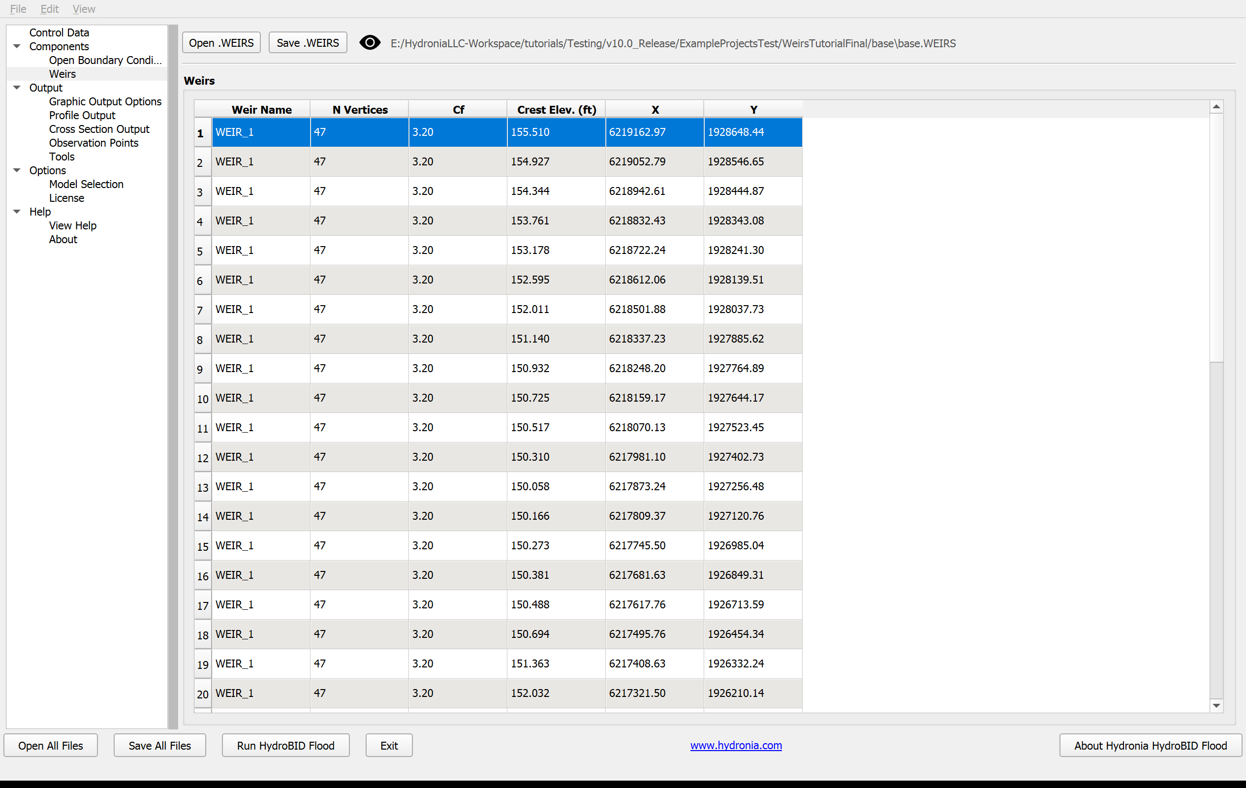Click the vertical scrollbar thumb
1246x788 pixels.
click(x=1216, y=238)
